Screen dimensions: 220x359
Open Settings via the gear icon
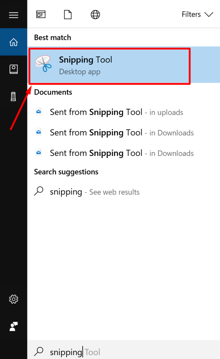(x=14, y=299)
